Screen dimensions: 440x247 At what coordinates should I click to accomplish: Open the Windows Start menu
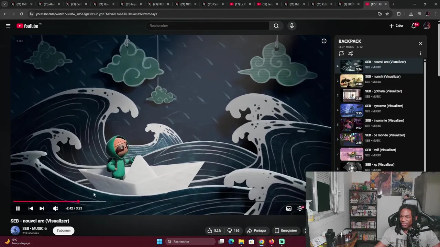(159, 242)
